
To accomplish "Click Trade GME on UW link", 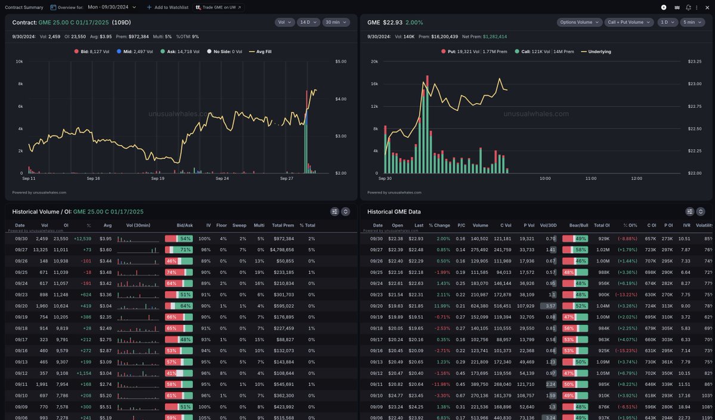I will point(218,7).
